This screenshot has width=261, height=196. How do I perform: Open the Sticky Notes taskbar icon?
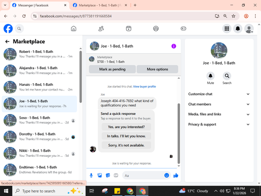[x=117, y=191]
